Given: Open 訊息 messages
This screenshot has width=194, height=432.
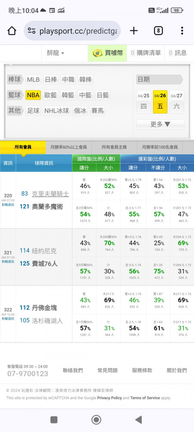Looking at the screenshot, I should coord(178,53).
